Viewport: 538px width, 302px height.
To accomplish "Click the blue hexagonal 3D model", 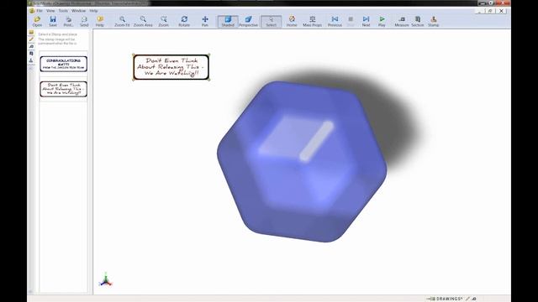I will pyautogui.click(x=302, y=161).
